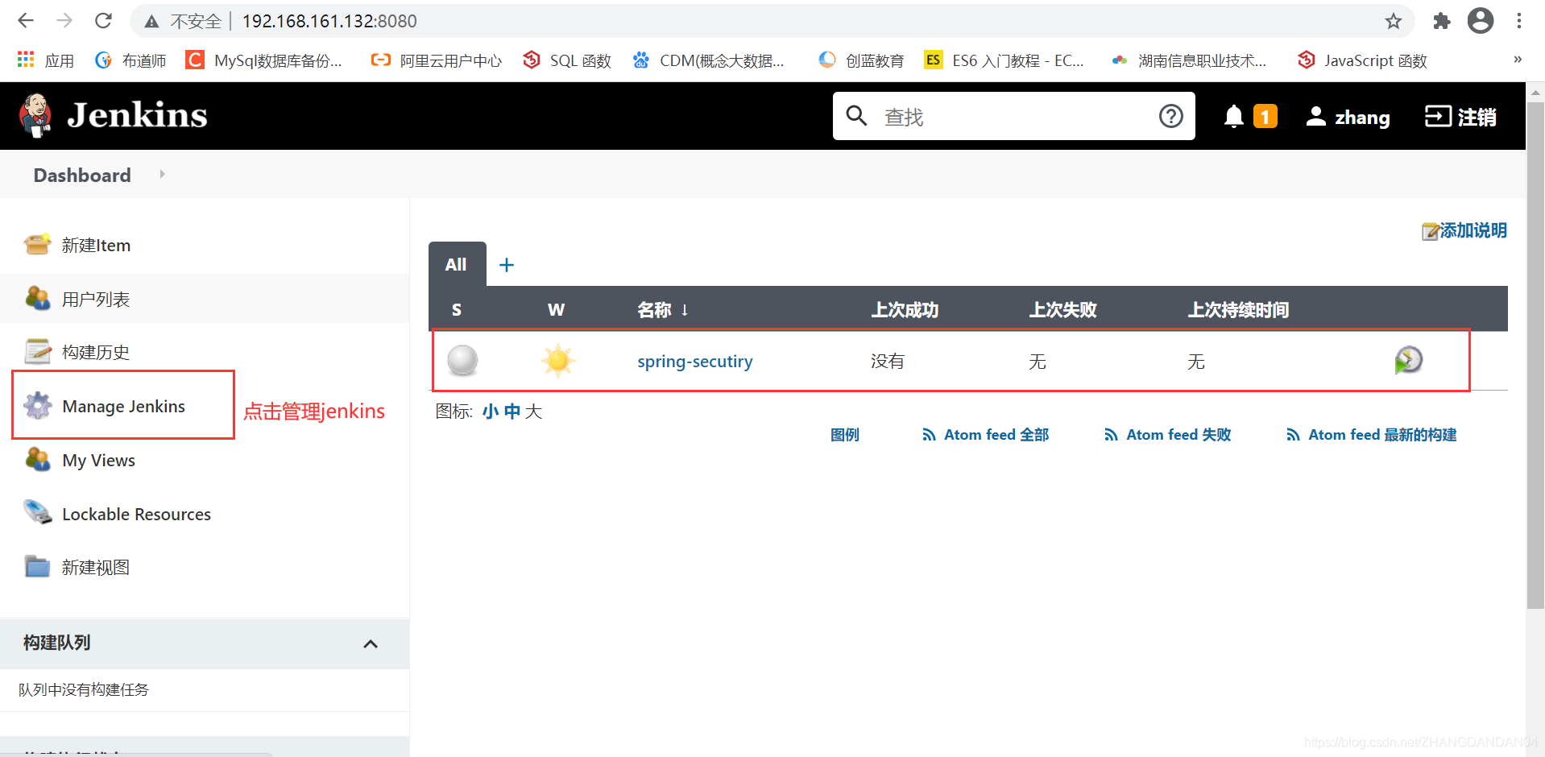Open the notifications bell icon
This screenshot has width=1545, height=757.
(1234, 117)
